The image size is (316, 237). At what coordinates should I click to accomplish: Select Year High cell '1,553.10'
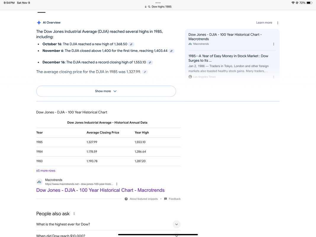click(140, 142)
